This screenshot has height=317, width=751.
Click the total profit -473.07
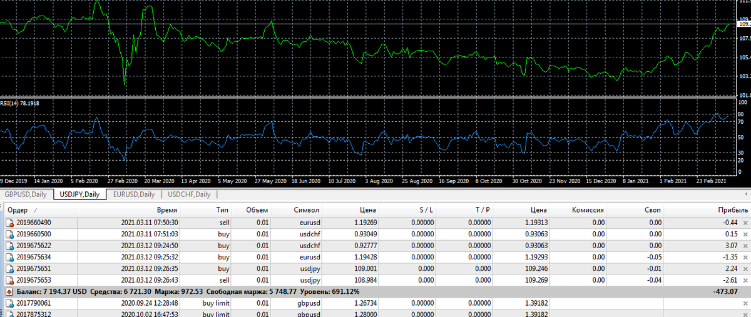click(726, 292)
